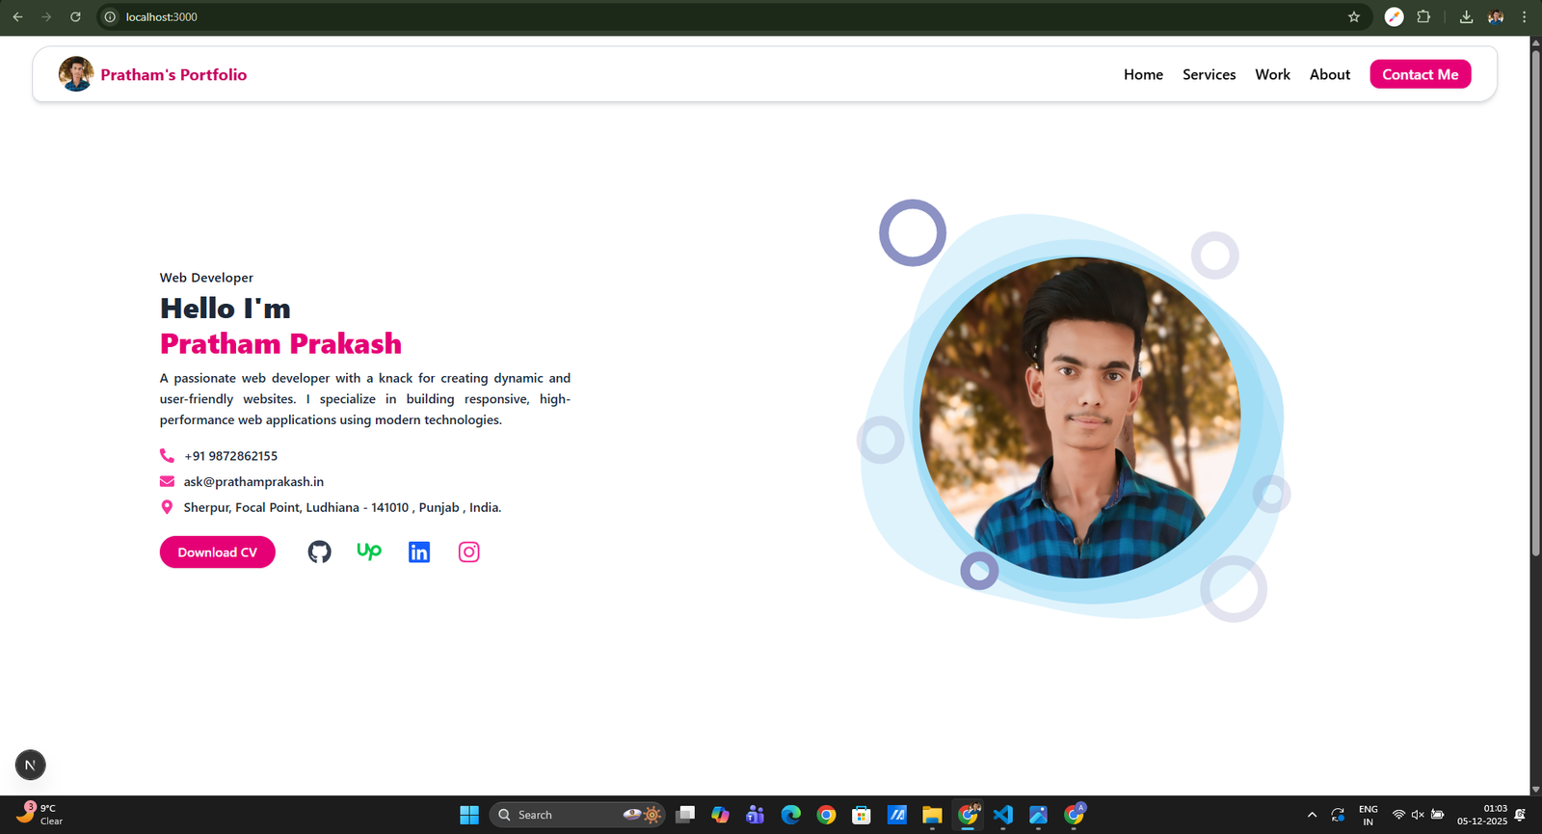Open the Instagram profile icon
This screenshot has height=834, width=1542.
click(x=469, y=552)
